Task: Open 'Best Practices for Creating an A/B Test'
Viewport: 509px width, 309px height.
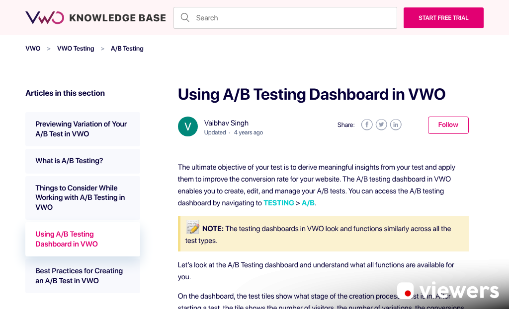Action: pos(79,276)
